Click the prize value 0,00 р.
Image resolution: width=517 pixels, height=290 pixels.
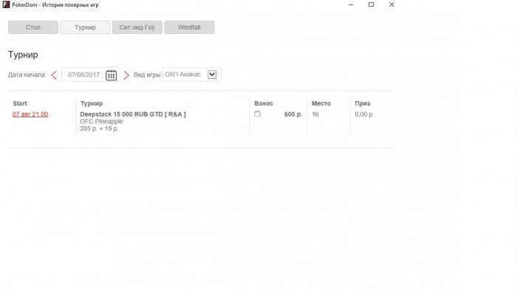(x=364, y=114)
